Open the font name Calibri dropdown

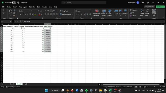pyautogui.click(x=31, y=11)
